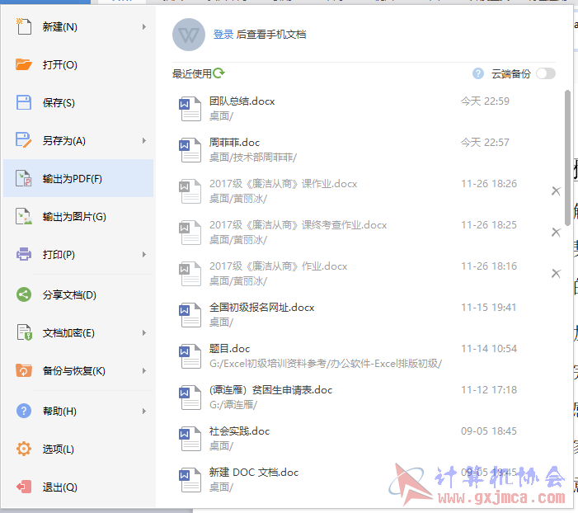
Task: Expand the 文档加密(E) submenu arrow
Action: pos(144,332)
